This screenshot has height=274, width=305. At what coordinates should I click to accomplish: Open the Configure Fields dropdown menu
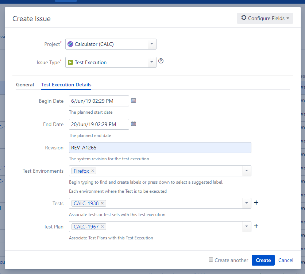point(265,18)
